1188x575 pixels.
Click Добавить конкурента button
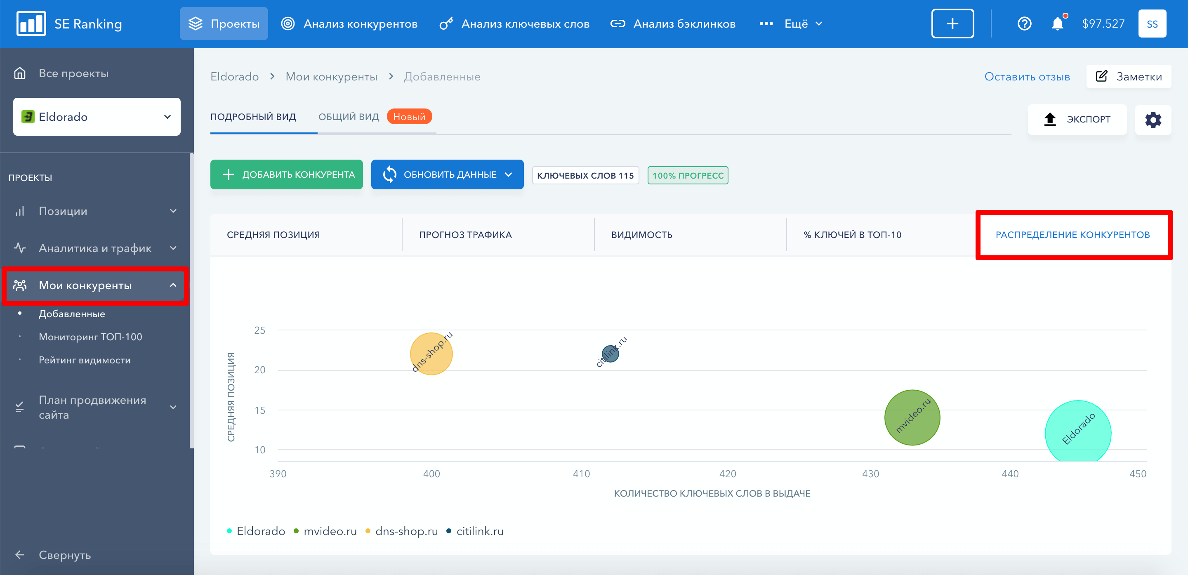coord(286,174)
